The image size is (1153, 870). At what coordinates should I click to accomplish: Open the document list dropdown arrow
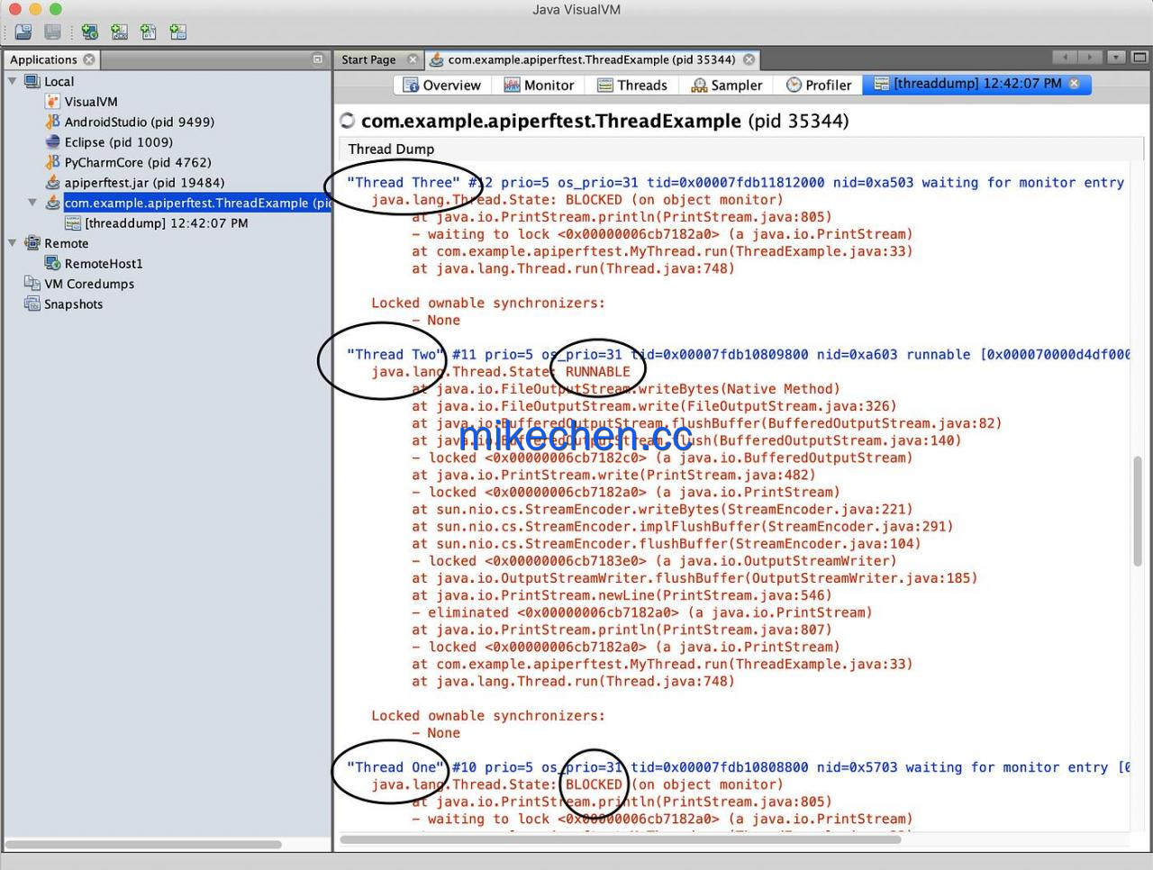coord(1116,58)
